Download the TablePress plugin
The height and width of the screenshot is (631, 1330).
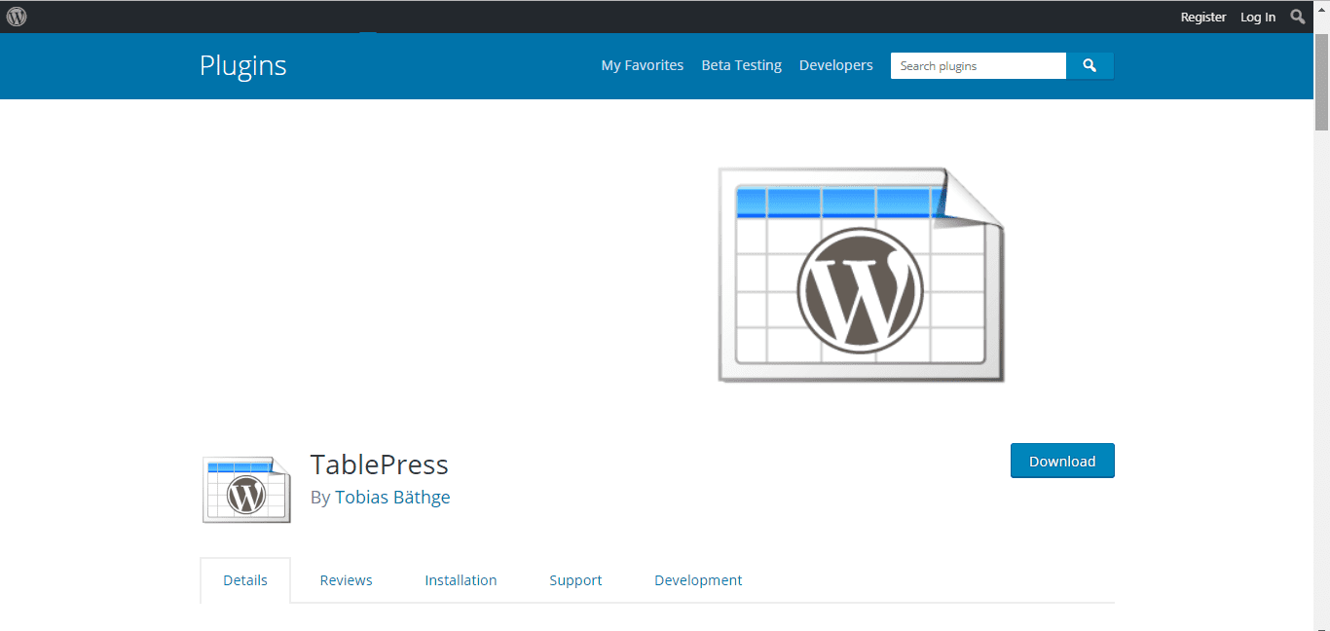(1062, 461)
